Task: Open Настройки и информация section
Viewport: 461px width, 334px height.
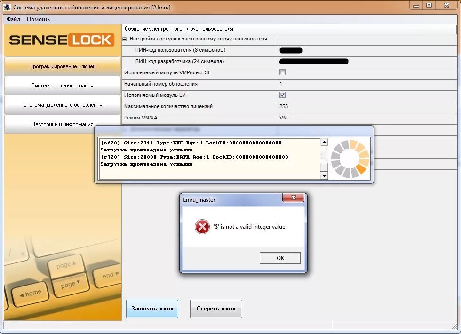Action: point(62,124)
